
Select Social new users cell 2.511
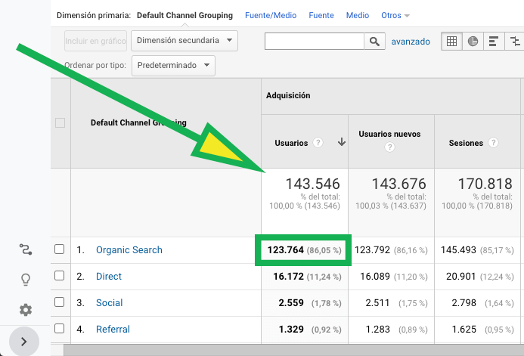[x=377, y=302]
